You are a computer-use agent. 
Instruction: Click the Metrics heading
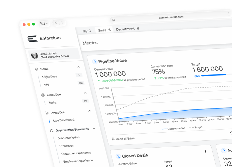tap(90, 43)
